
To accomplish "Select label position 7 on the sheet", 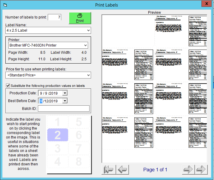I will pos(79,148).
